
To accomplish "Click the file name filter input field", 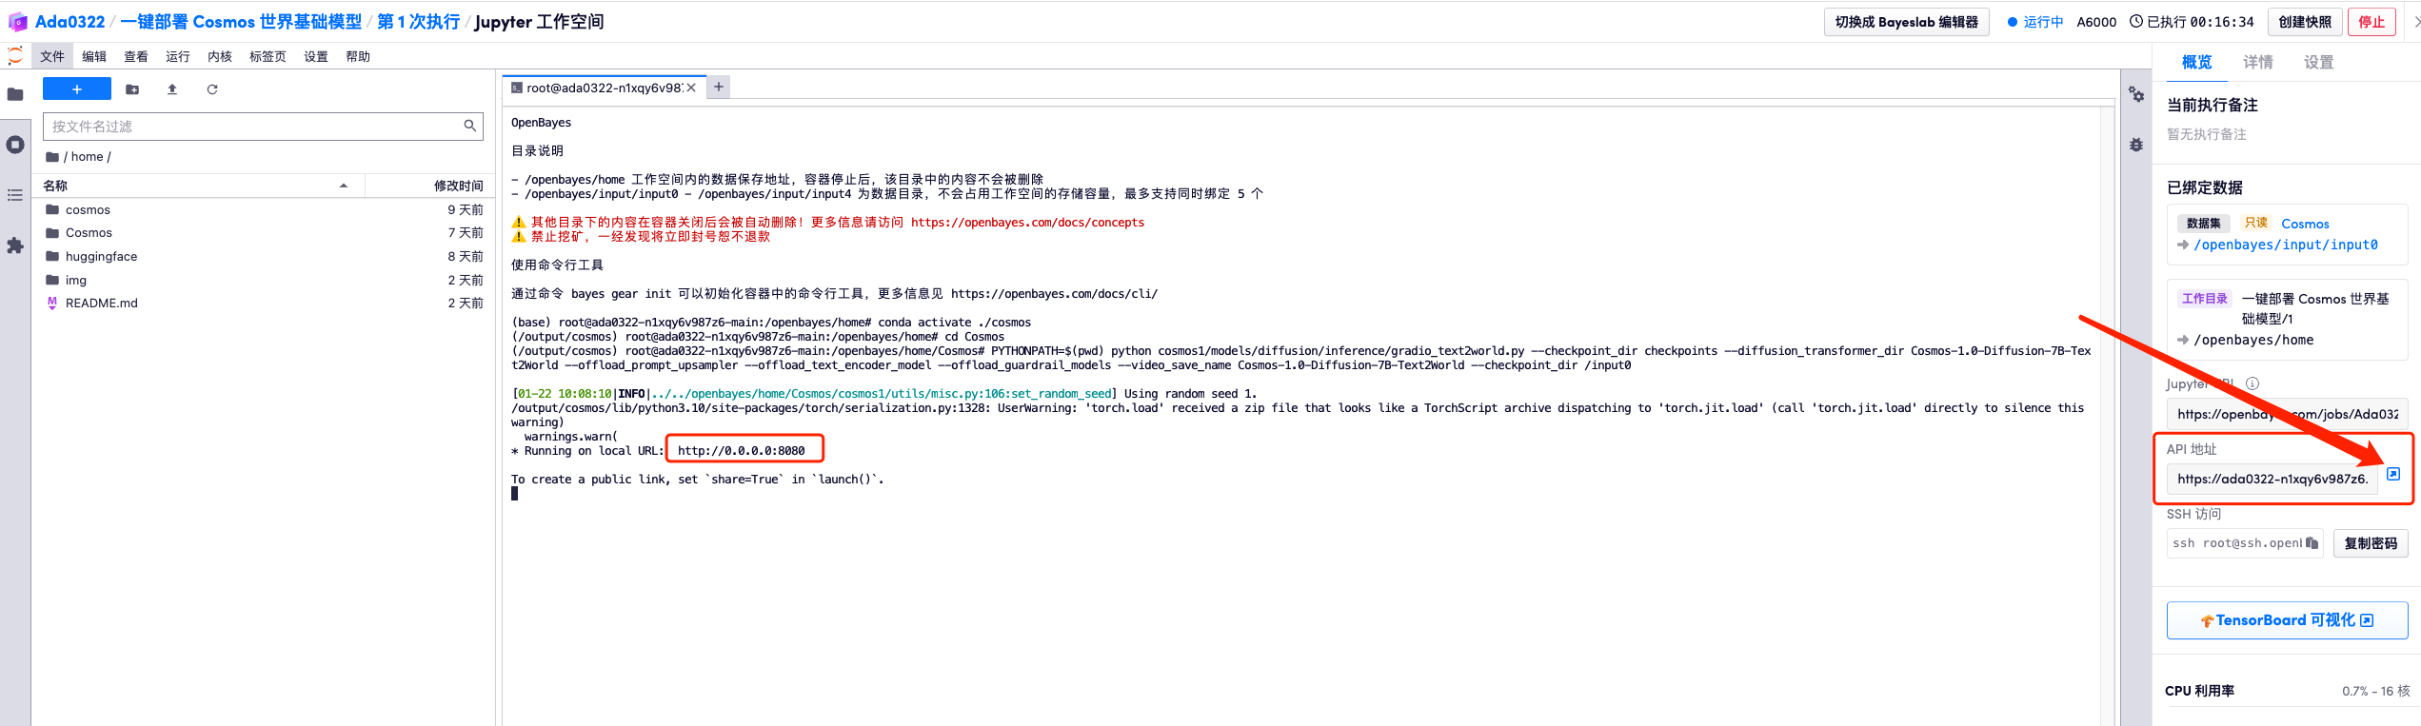I will pyautogui.click(x=252, y=126).
